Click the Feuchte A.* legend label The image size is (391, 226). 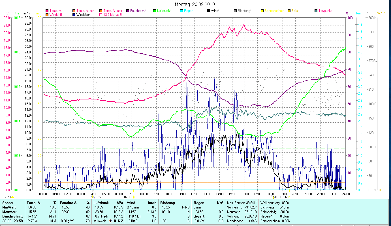click(139, 11)
